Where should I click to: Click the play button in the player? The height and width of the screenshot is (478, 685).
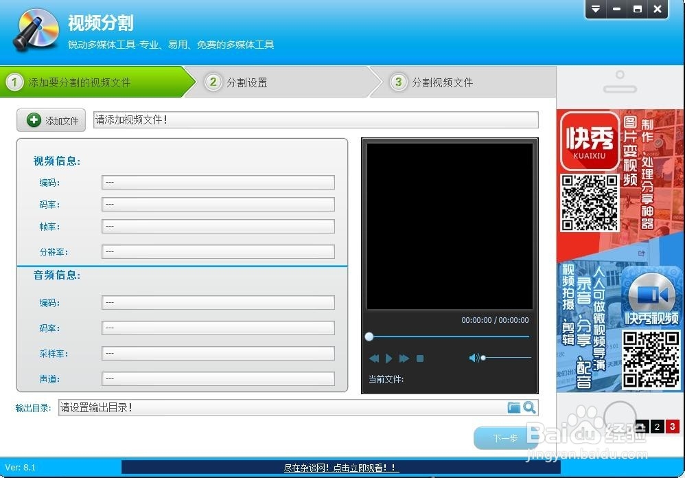[388, 358]
